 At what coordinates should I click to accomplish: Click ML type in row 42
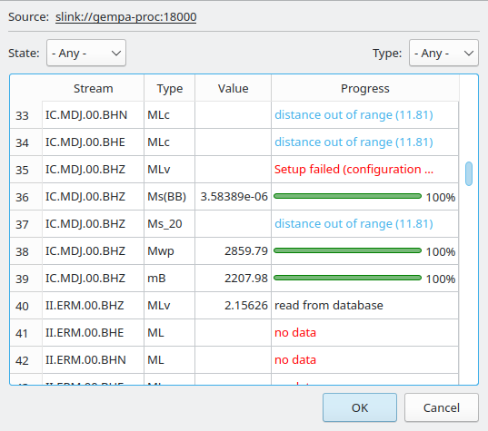pos(170,360)
